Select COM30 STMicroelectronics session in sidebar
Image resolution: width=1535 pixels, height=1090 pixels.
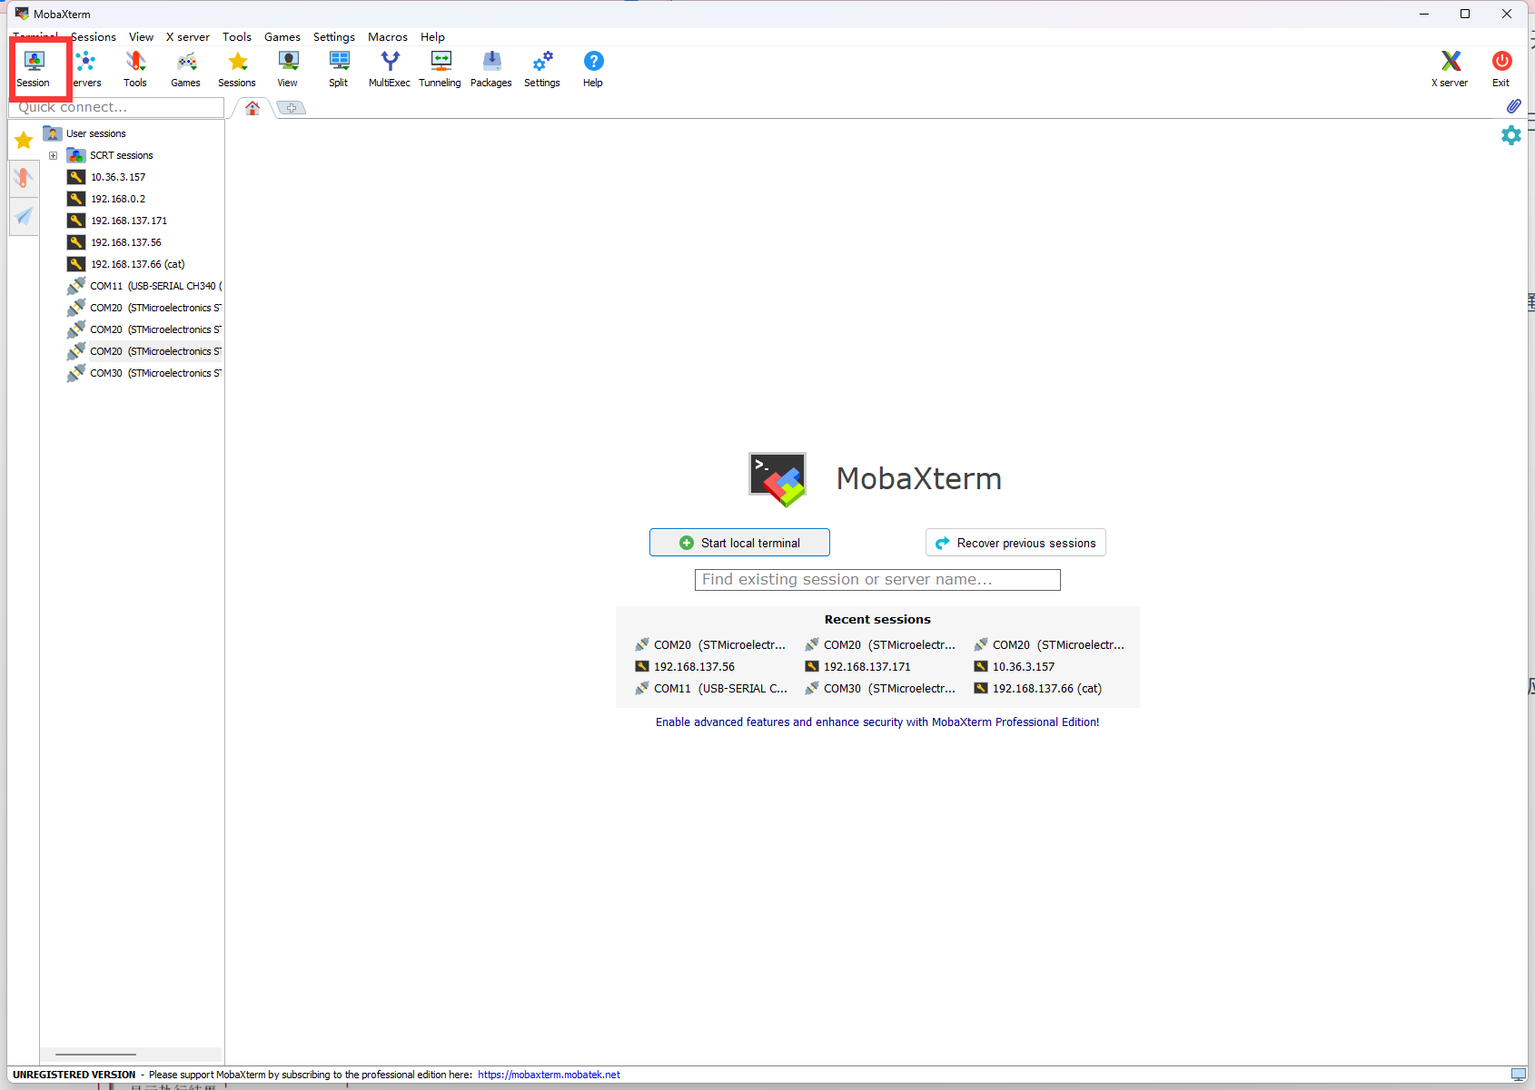pos(144,373)
